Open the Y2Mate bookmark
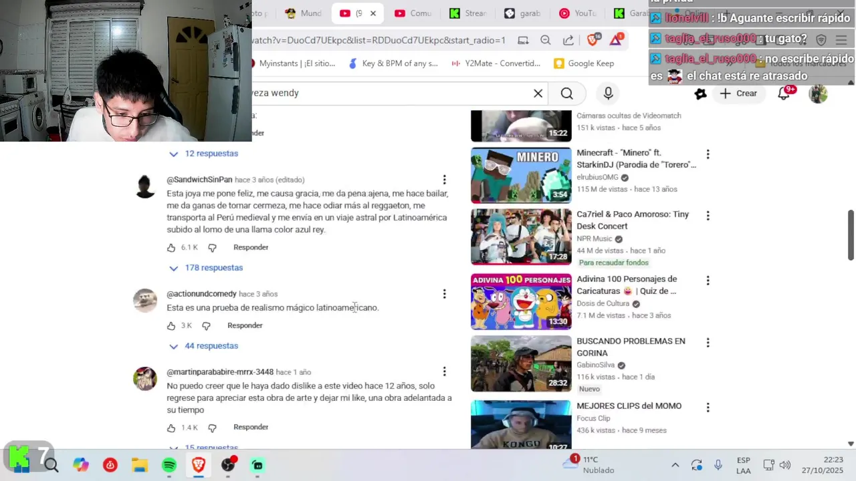This screenshot has height=481, width=856. click(496, 63)
